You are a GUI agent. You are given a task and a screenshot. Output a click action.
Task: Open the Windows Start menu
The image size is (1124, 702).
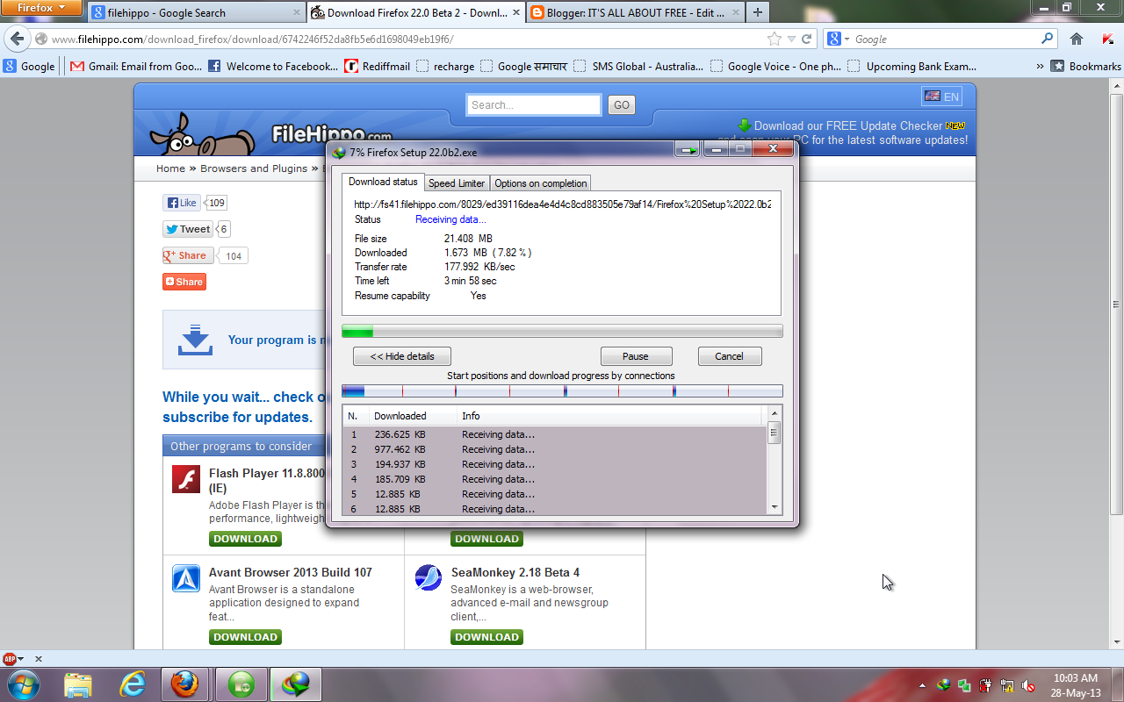click(x=22, y=684)
